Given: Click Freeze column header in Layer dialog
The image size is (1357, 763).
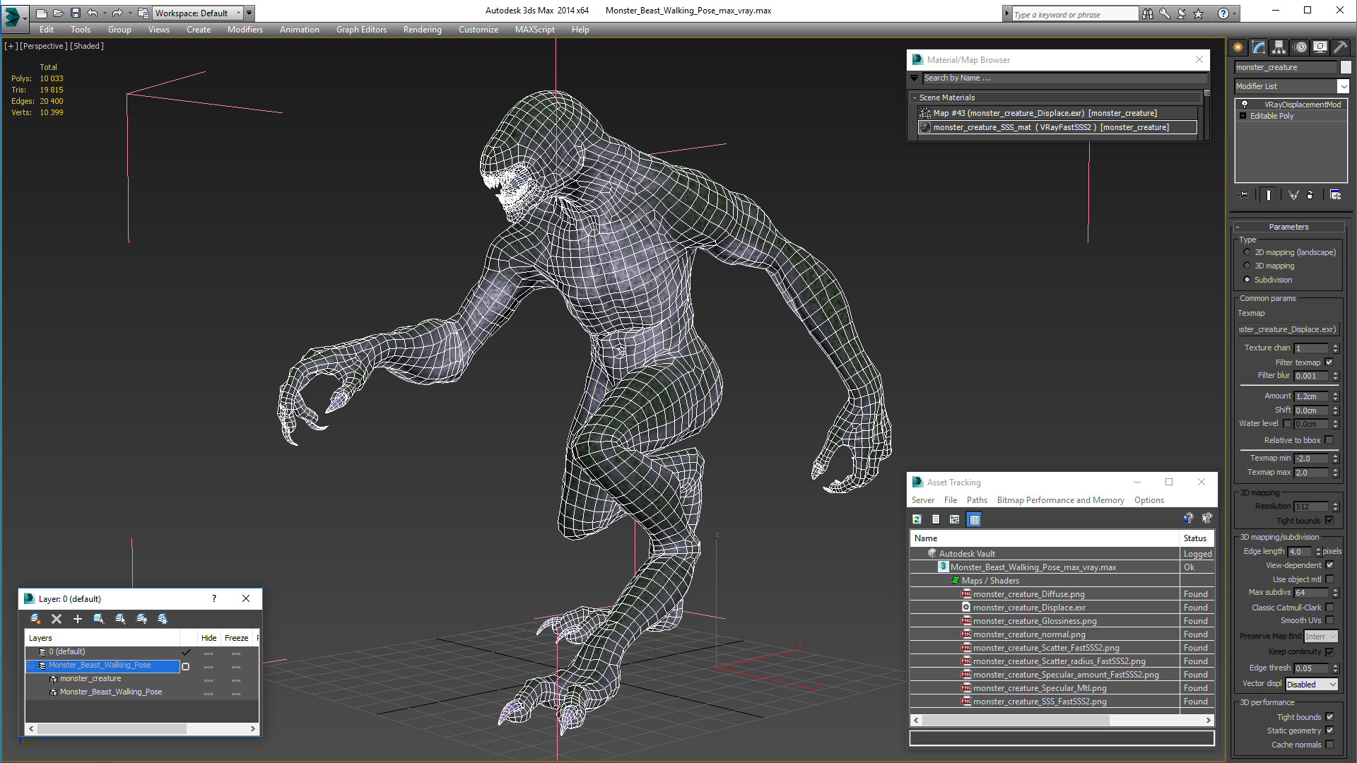Looking at the screenshot, I should click(236, 638).
